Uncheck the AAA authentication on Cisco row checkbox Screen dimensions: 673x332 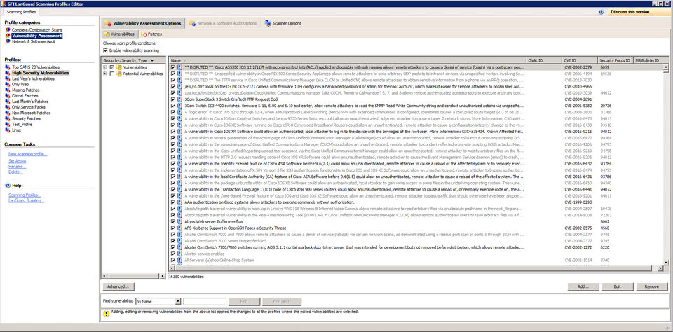tap(173, 202)
